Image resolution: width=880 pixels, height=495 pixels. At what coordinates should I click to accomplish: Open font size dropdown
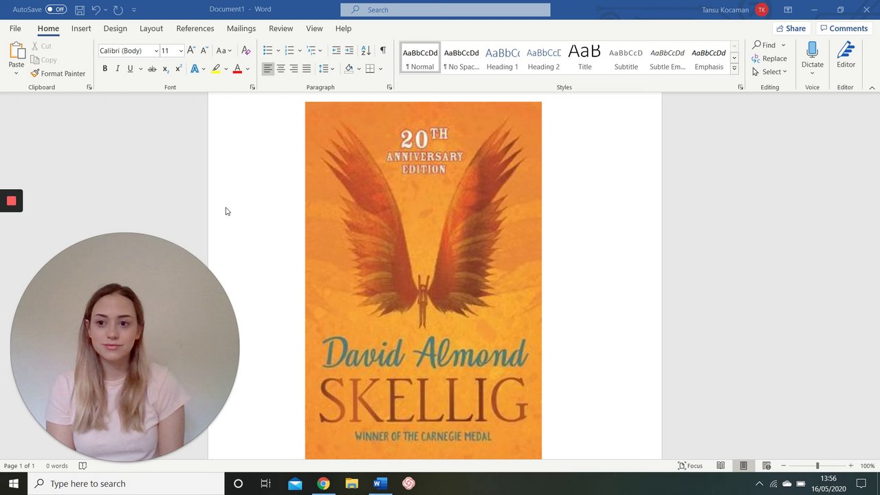pos(181,51)
